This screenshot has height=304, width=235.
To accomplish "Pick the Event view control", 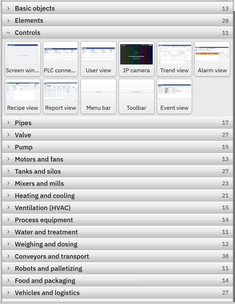I will [174, 96].
